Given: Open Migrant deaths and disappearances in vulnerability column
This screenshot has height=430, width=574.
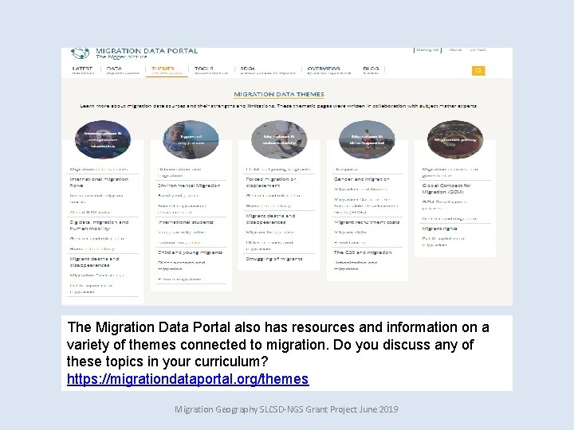Looking at the screenshot, I should (270, 219).
